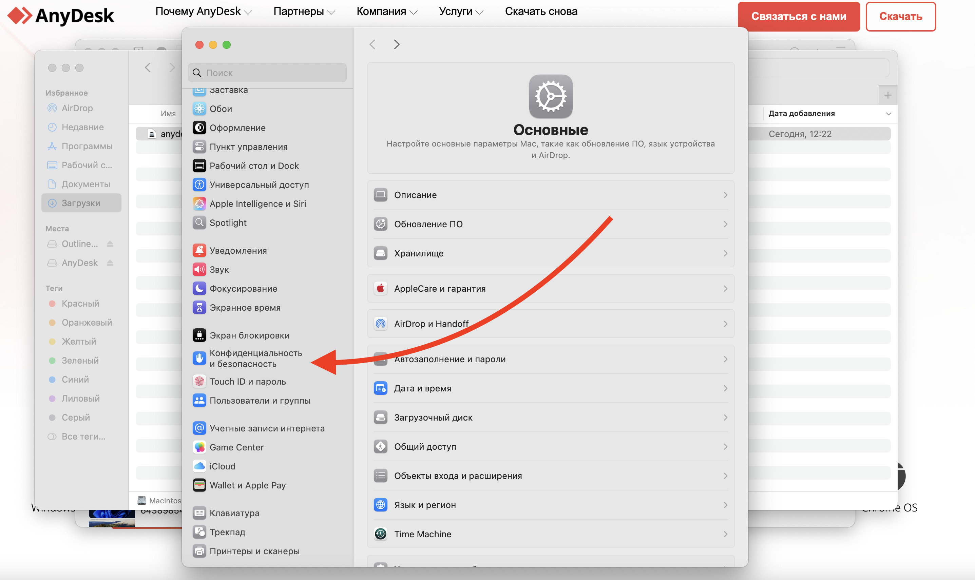This screenshot has height=580, width=975.
Task: Expand Загрузочный диск row chevron
Action: pos(725,418)
